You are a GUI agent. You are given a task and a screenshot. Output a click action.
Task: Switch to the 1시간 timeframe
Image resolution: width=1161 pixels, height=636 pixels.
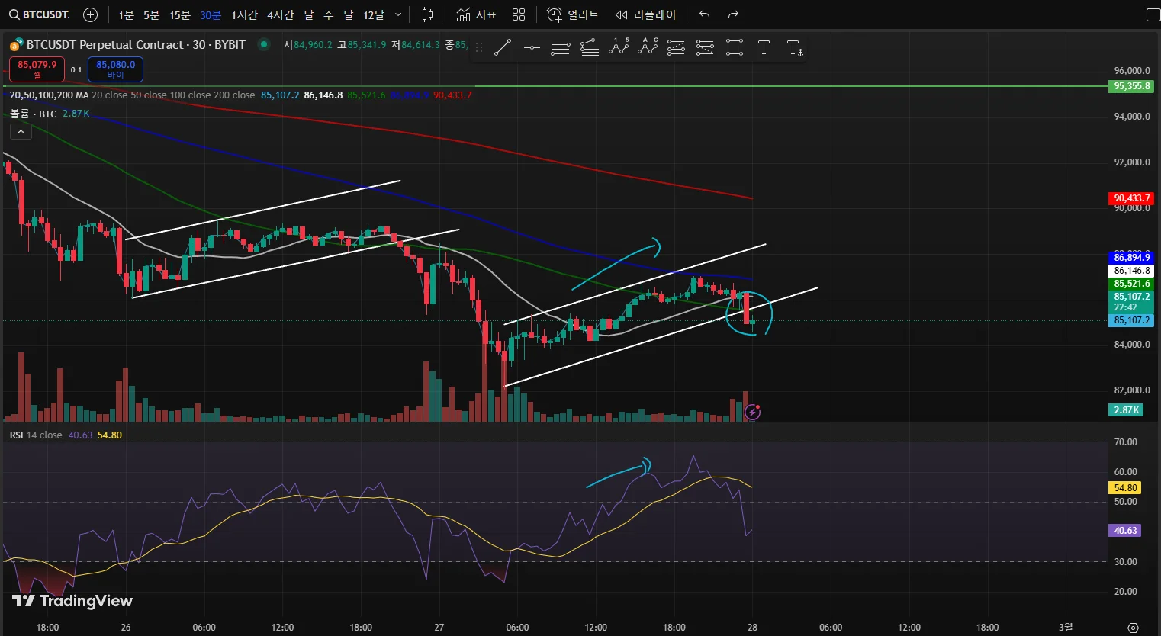tap(244, 15)
